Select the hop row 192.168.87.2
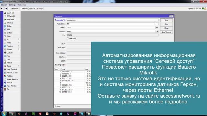Image resolution: width=207 pixels, height=116 pixels. click(x=72, y=72)
